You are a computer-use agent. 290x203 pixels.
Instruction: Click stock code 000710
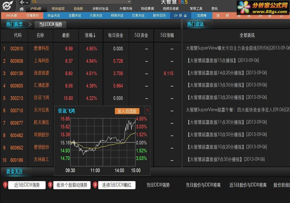coord(17,110)
